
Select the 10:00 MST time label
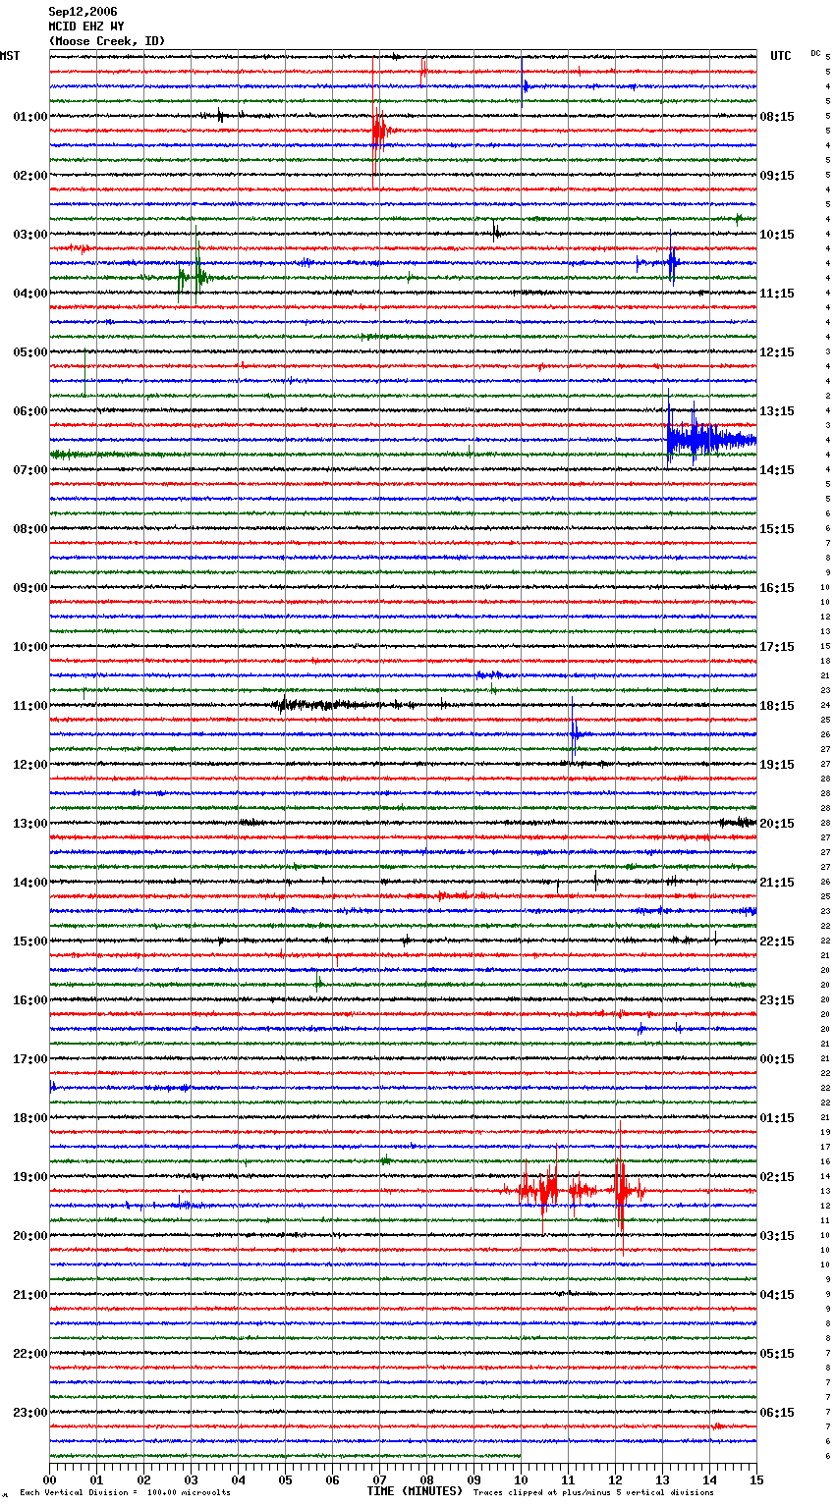pyautogui.click(x=29, y=647)
